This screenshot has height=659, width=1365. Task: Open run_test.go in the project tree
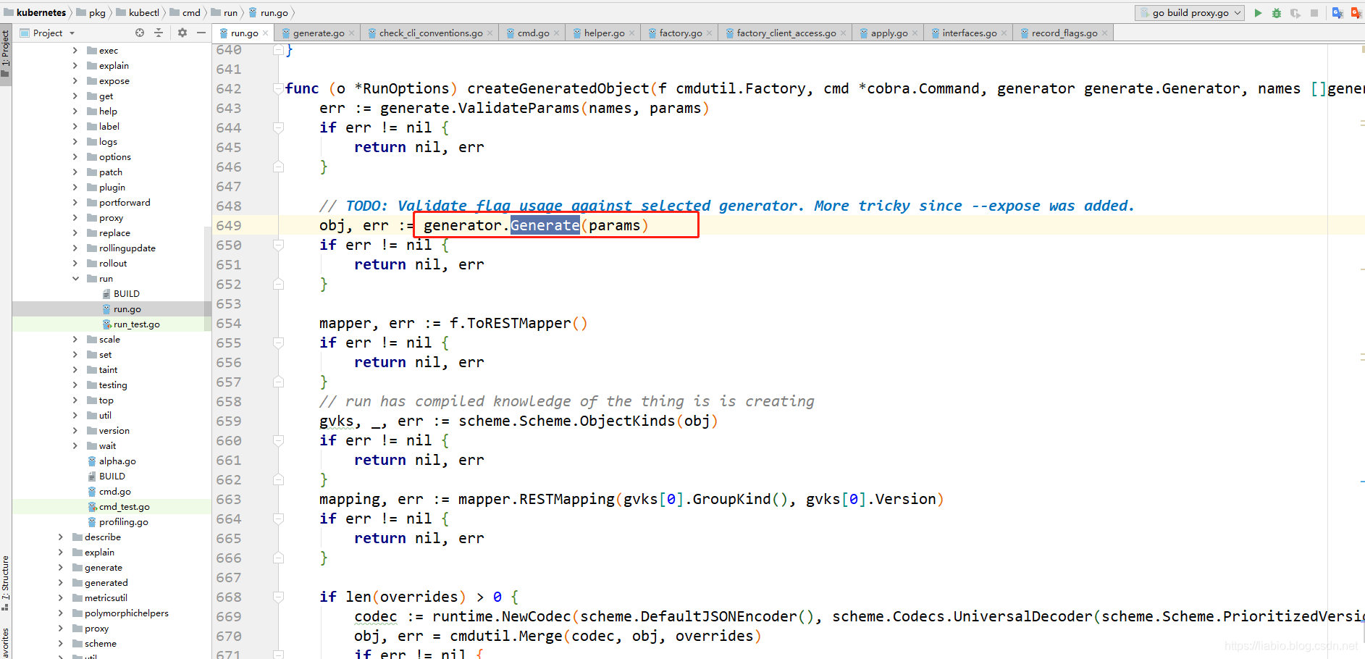point(136,324)
